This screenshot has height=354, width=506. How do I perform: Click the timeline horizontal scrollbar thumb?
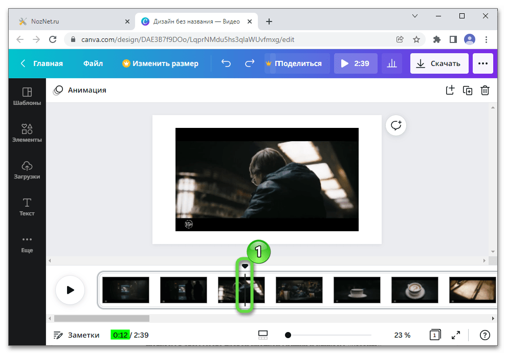click(102, 318)
